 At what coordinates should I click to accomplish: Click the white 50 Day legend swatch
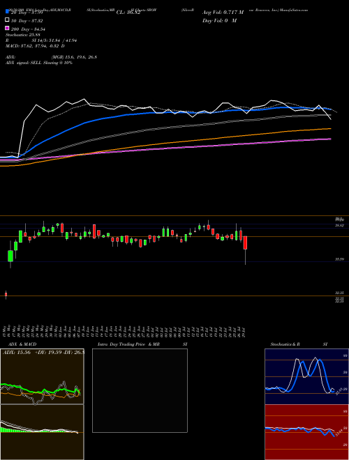pos(7,20)
